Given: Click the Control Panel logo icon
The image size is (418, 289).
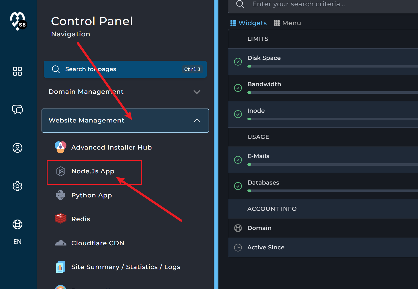Looking at the screenshot, I should point(18,21).
